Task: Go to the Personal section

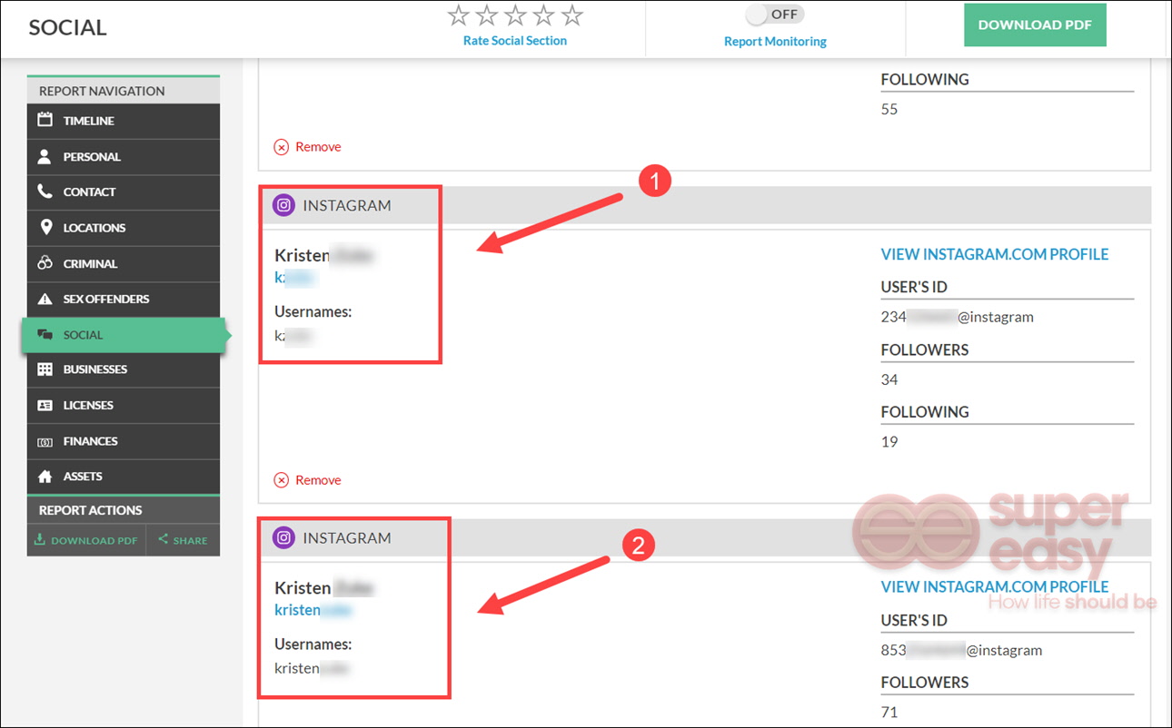Action: point(124,156)
